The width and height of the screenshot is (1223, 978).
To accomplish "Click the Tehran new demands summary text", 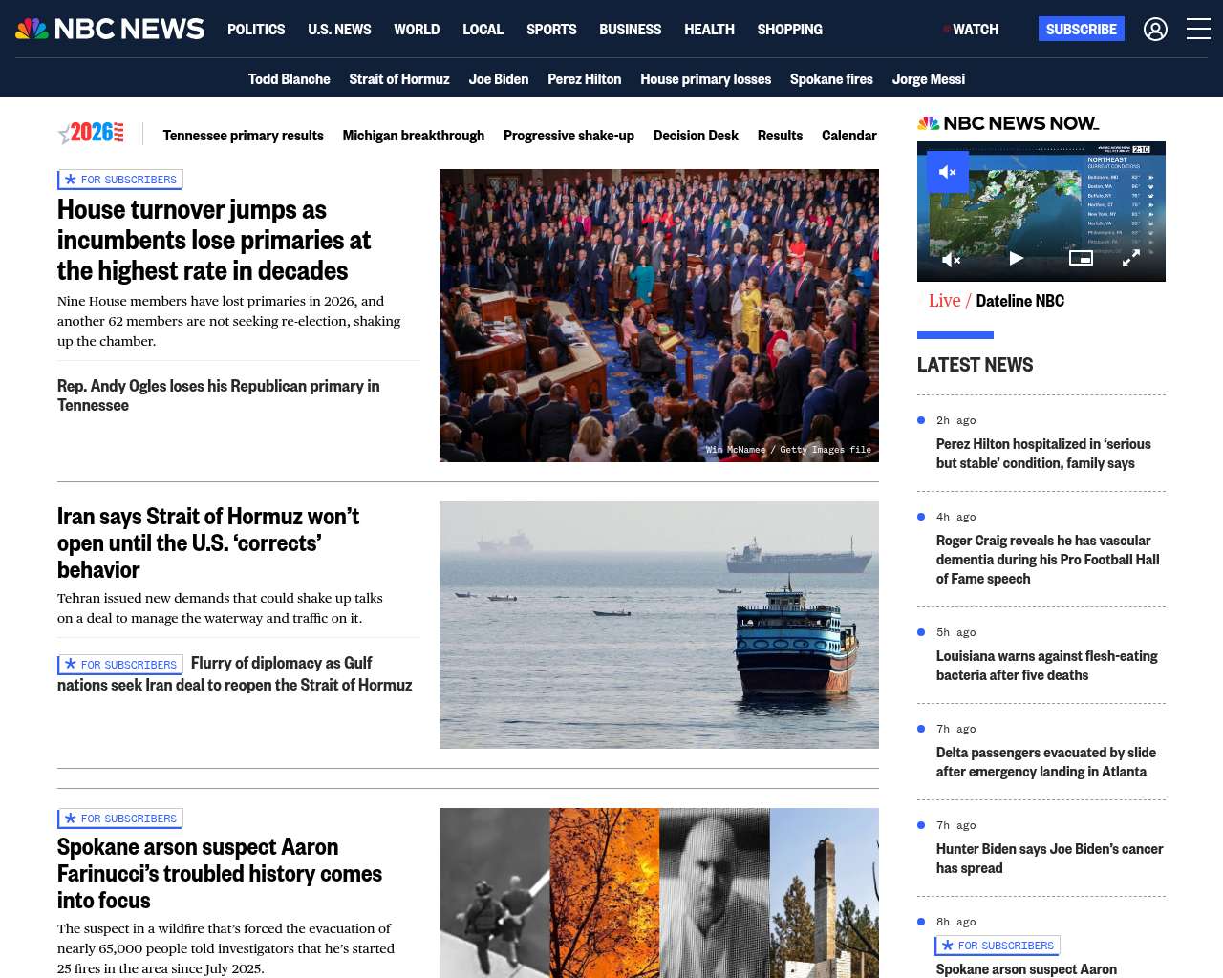I will point(220,608).
